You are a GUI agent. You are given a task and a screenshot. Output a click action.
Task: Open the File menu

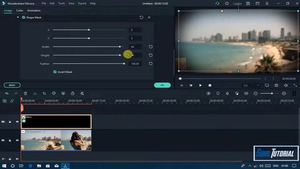[x=44, y=3]
